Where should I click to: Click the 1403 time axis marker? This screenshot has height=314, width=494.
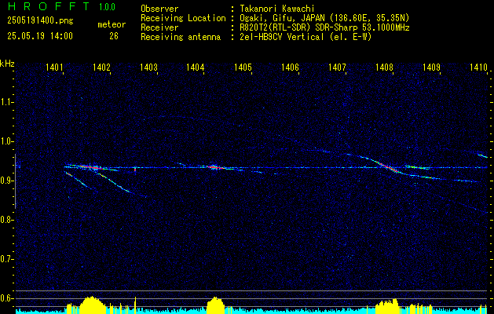[148, 67]
